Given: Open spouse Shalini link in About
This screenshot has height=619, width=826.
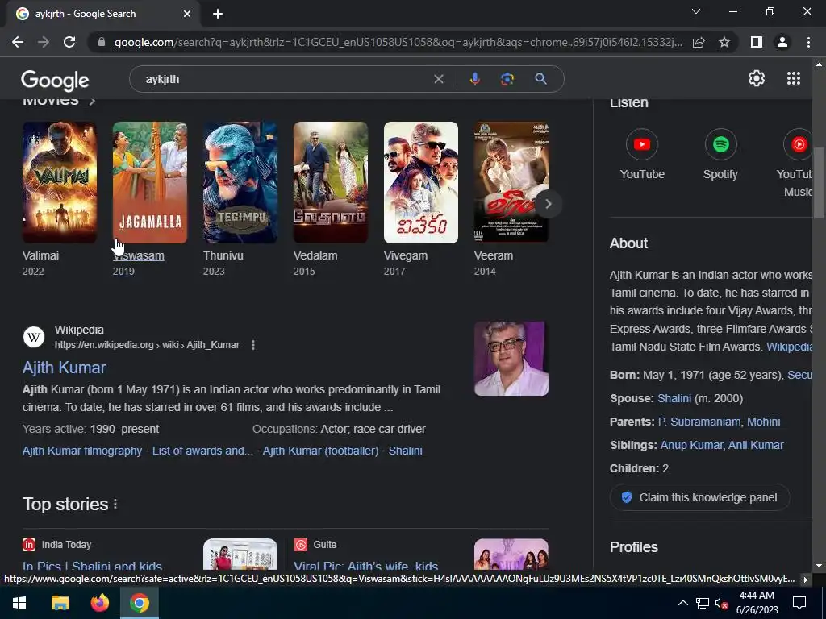Looking at the screenshot, I should [674, 398].
